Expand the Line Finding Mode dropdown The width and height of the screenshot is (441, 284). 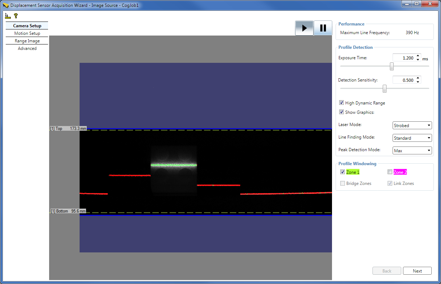pyautogui.click(x=412, y=138)
